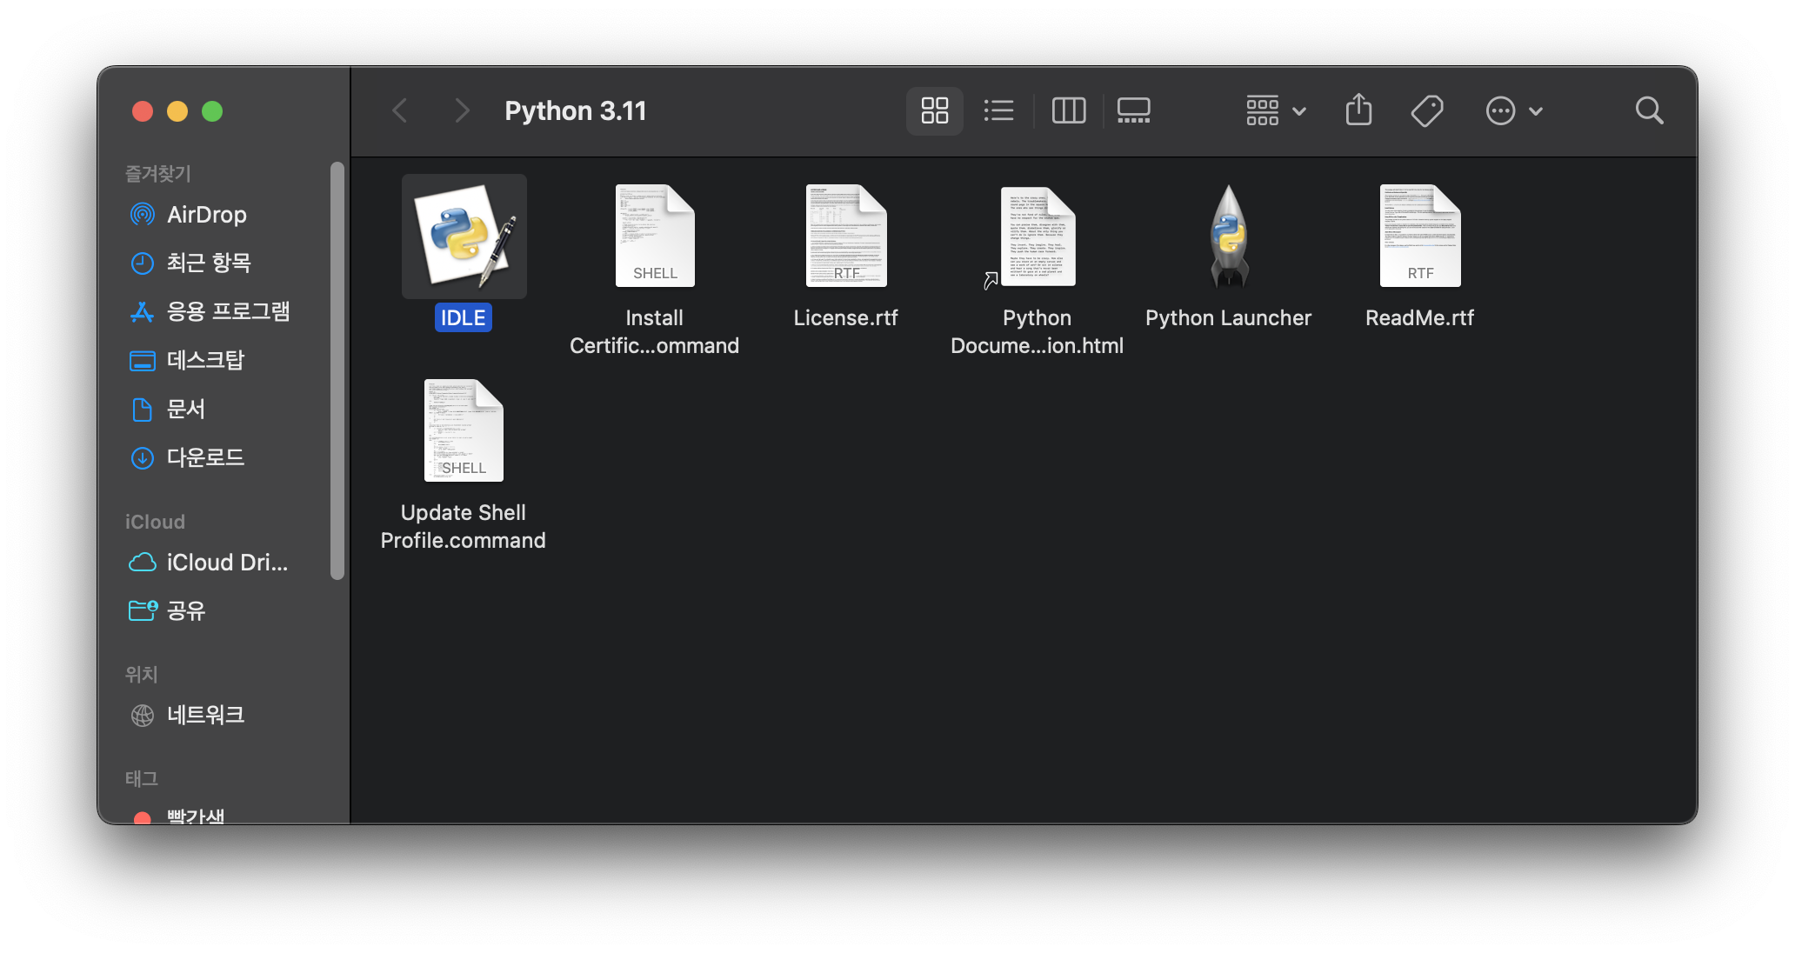Image resolution: width=1795 pixels, height=953 pixels.
Task: Select the IDLE application icon
Action: click(464, 237)
